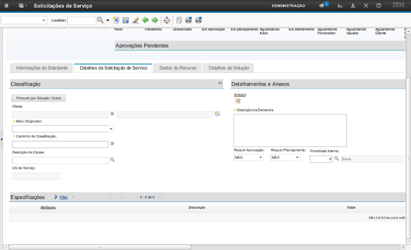Go to previous record with the left green arrow
Viewport: 411px width, 250px height.
145,20
